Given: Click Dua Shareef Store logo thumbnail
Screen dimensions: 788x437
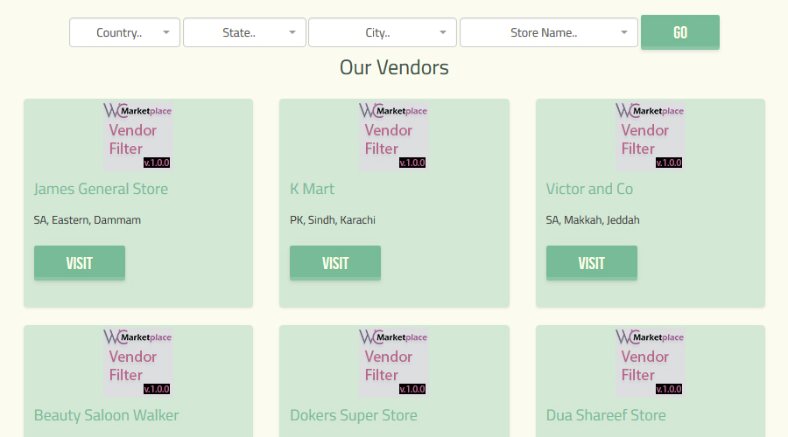Looking at the screenshot, I should coord(650,362).
